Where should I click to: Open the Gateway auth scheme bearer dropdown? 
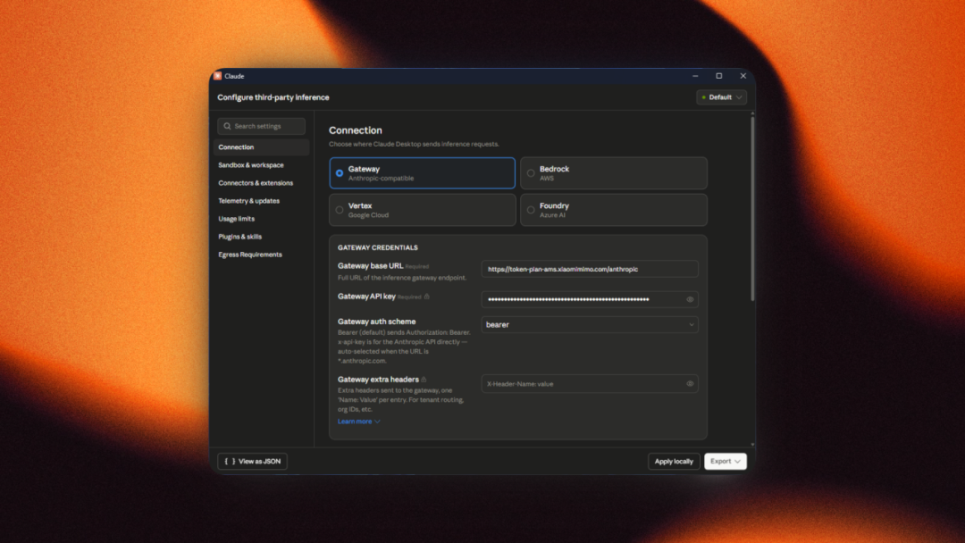point(590,325)
